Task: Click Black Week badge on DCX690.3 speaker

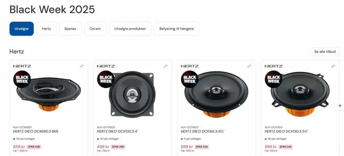Action: (22, 79)
